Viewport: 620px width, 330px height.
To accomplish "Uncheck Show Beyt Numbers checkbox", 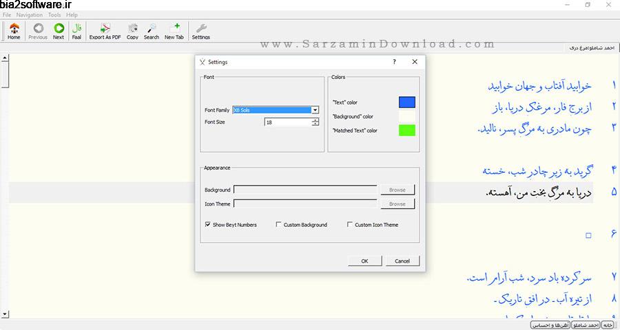I will (208, 225).
